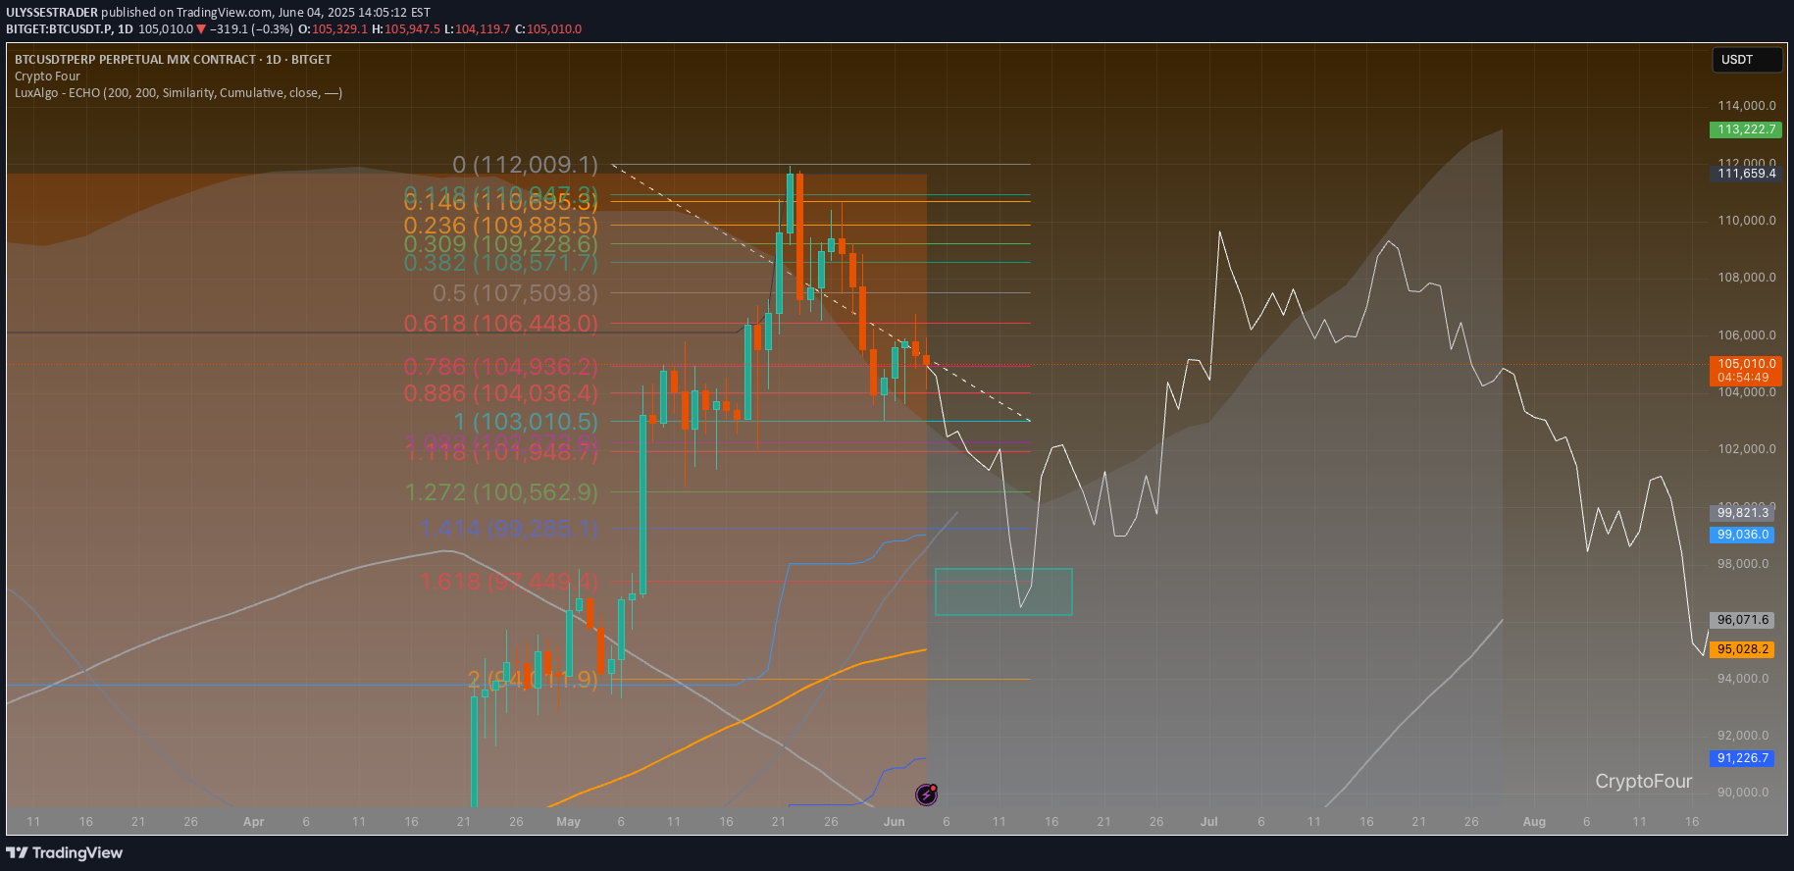Click the TradingView logo at bottom left
1794x871 pixels.
[x=65, y=852]
